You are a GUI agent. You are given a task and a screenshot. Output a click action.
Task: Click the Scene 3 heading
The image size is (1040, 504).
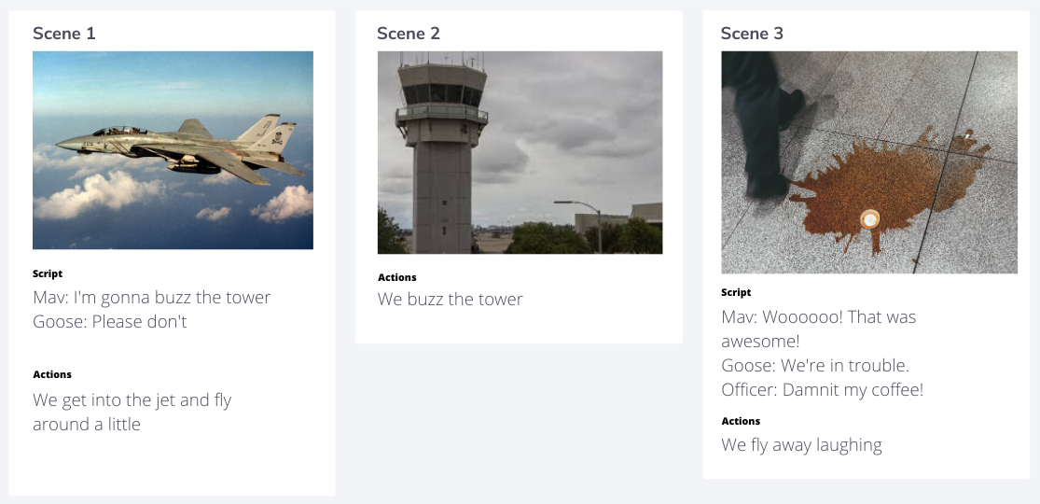[x=752, y=34]
